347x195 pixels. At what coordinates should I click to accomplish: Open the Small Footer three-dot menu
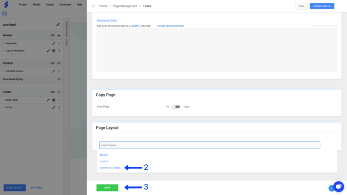point(59,100)
